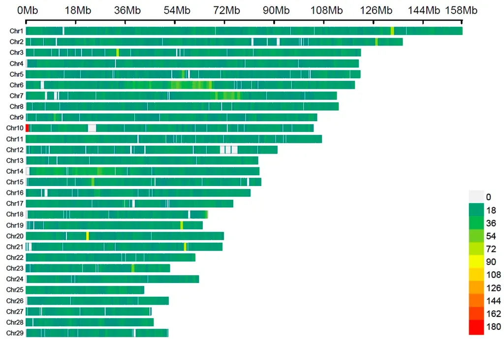Screen dimensions: 504x346
Task: Click the yellow band on Chr21
Action: click(185, 247)
